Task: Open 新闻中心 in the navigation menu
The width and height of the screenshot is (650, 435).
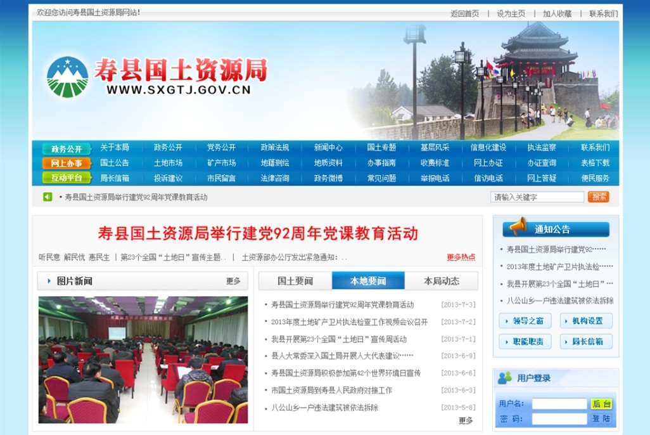Action: point(328,148)
